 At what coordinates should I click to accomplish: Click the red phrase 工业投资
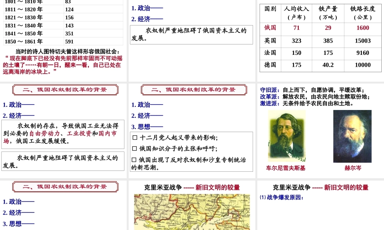[79, 133]
